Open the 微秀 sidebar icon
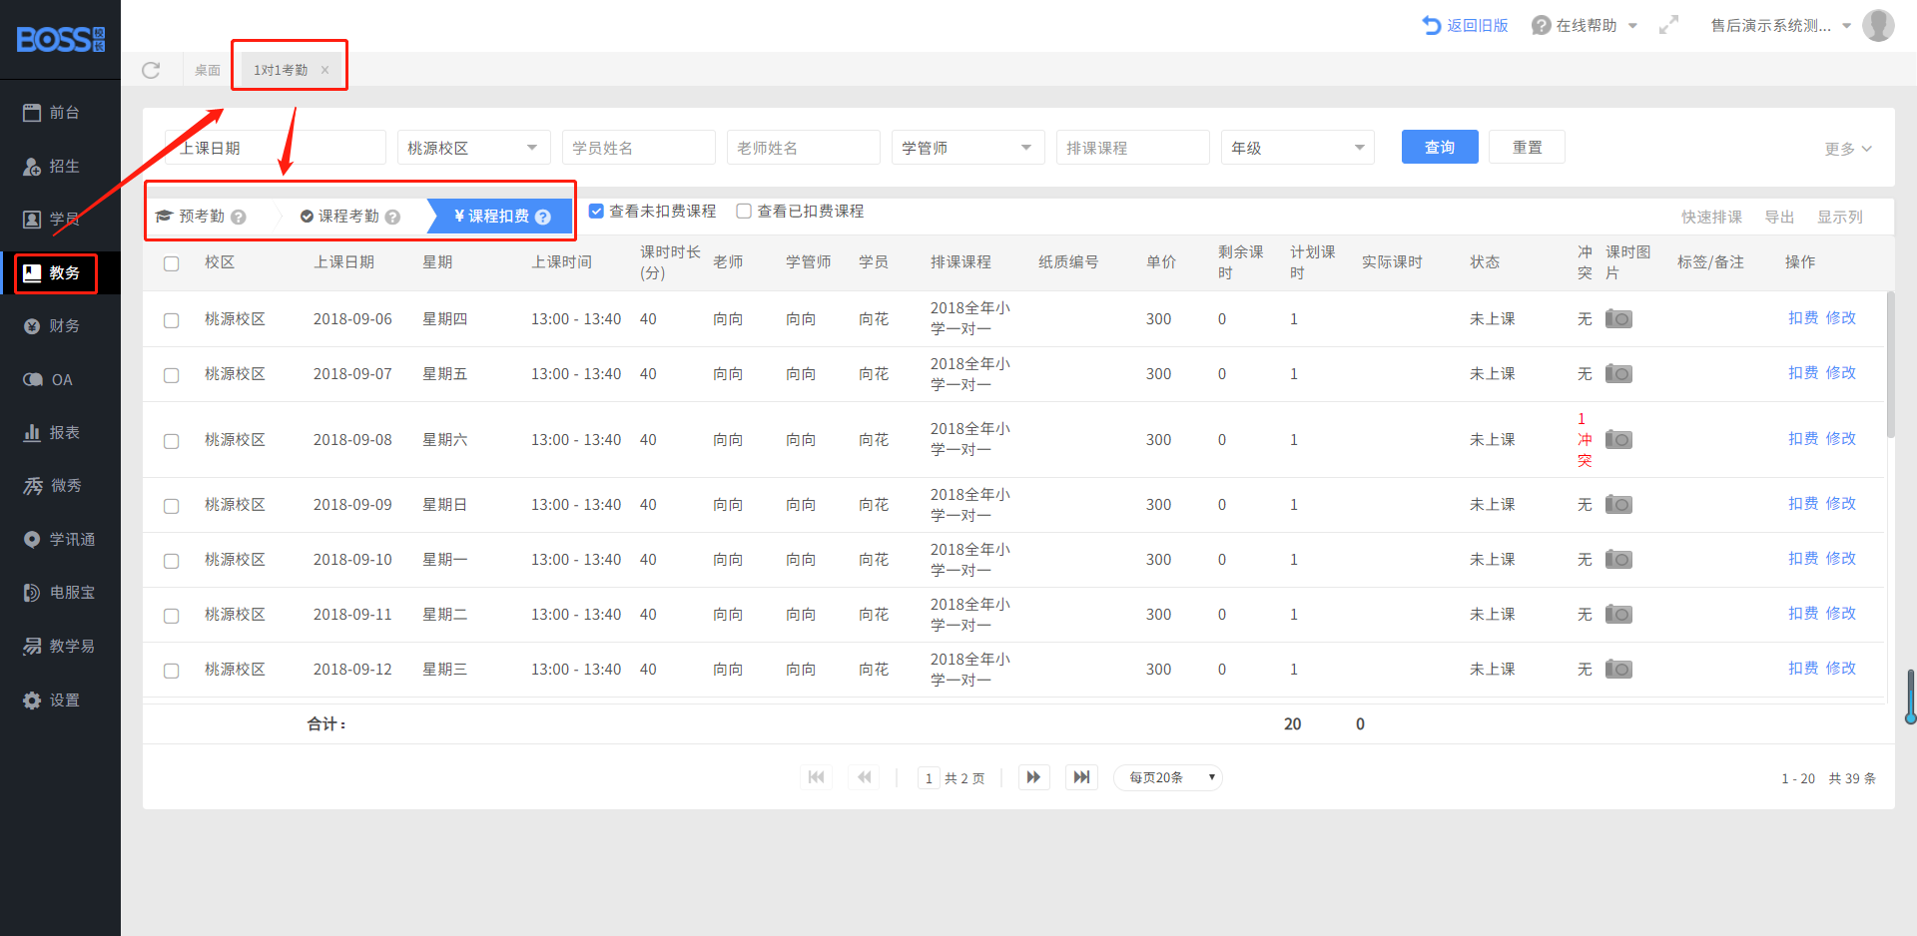Screen dimensions: 1917x936 pyautogui.click(x=32, y=486)
